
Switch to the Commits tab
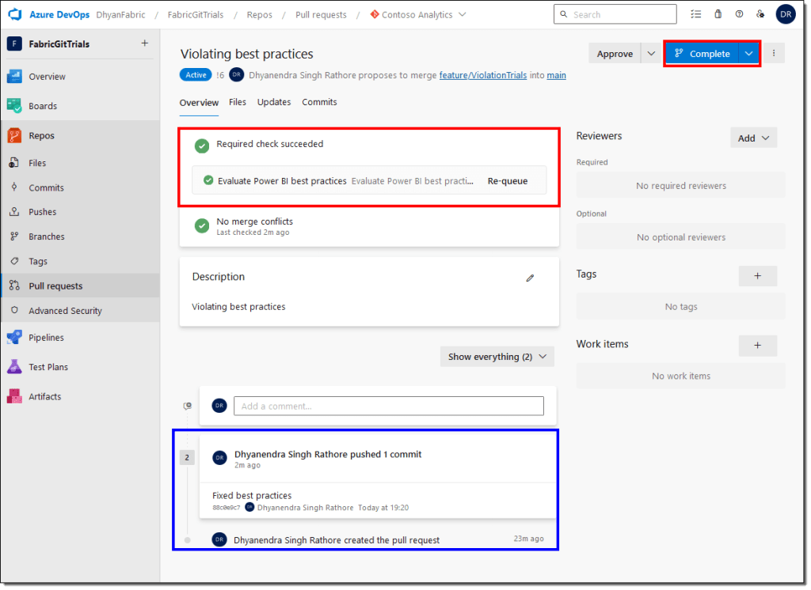[319, 102]
